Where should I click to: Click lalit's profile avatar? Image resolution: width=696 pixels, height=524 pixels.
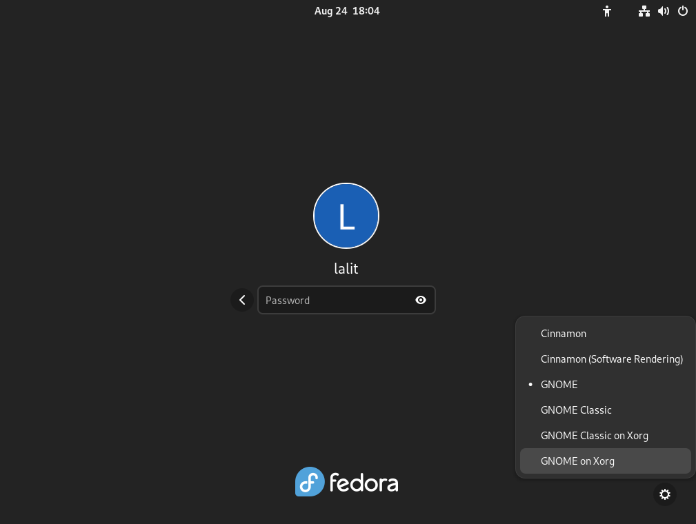point(346,216)
